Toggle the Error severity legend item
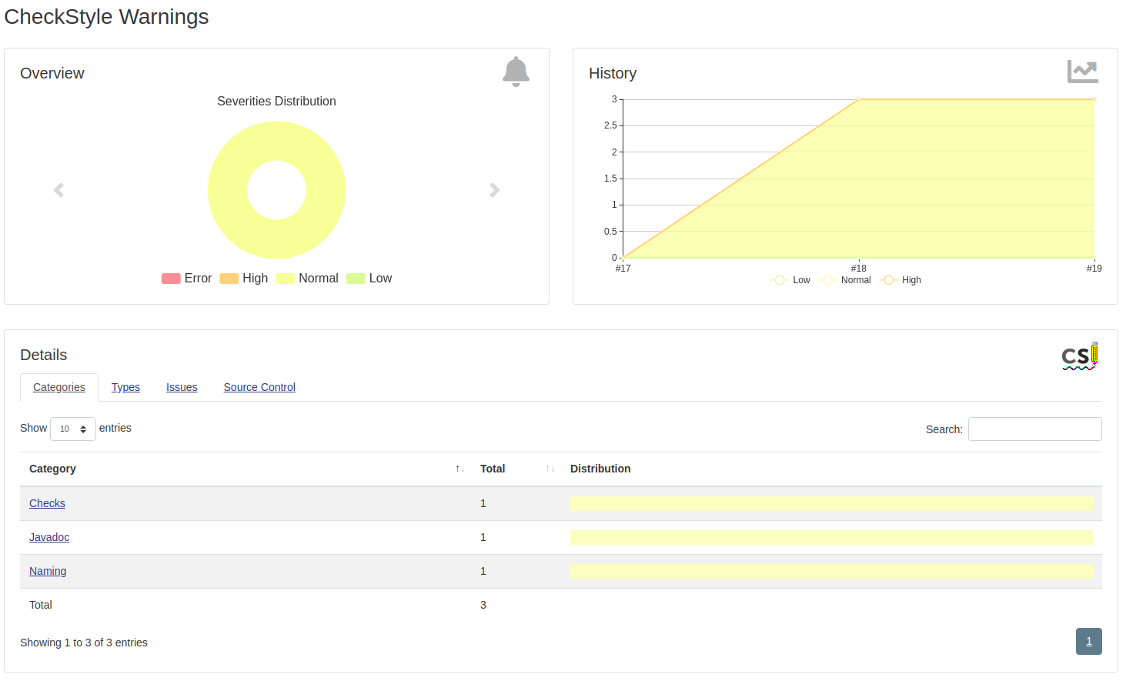This screenshot has height=681, width=1126. click(x=186, y=279)
